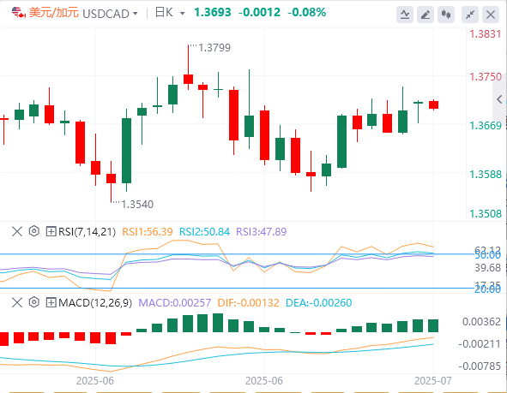Viewport: 507px width, 393px height.
Task: Click the 1.3750 price axis label
Action: (486, 77)
